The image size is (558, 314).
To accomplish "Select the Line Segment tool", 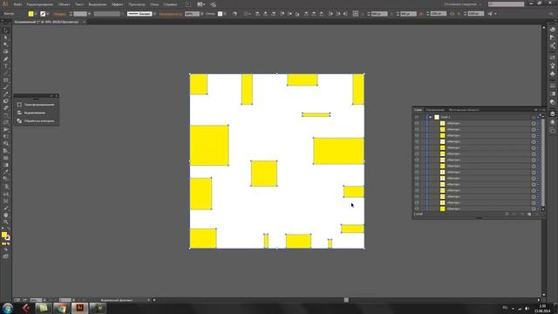I will pos(6,73).
